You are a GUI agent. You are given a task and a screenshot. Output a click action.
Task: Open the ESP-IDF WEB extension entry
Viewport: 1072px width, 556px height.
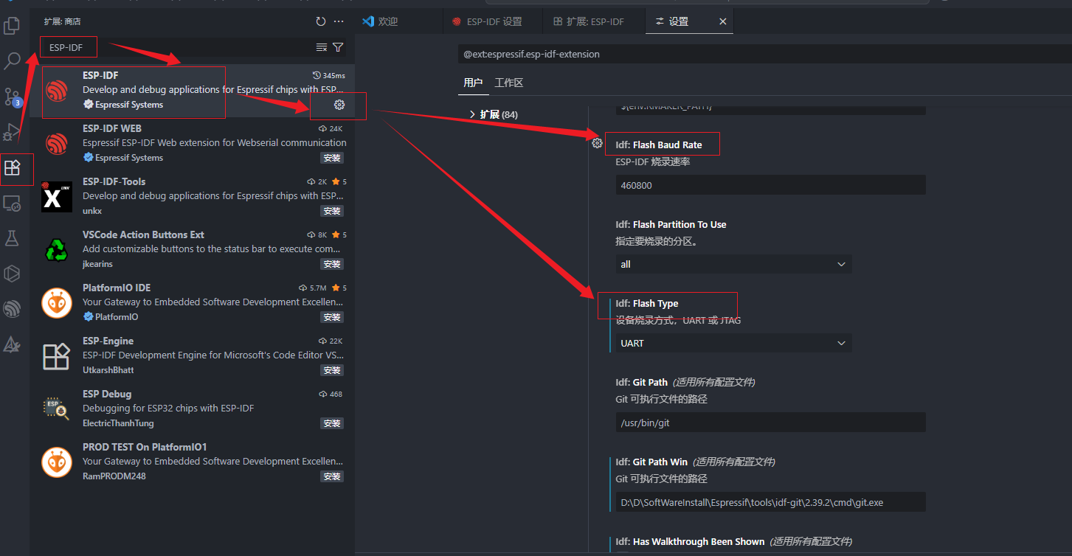tap(193, 143)
